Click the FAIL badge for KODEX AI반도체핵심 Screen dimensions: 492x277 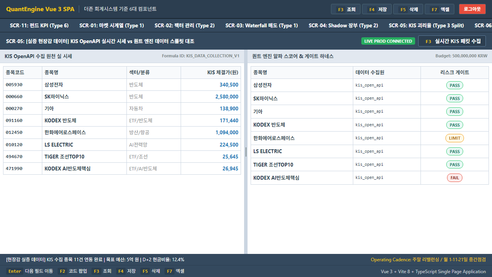(455, 178)
